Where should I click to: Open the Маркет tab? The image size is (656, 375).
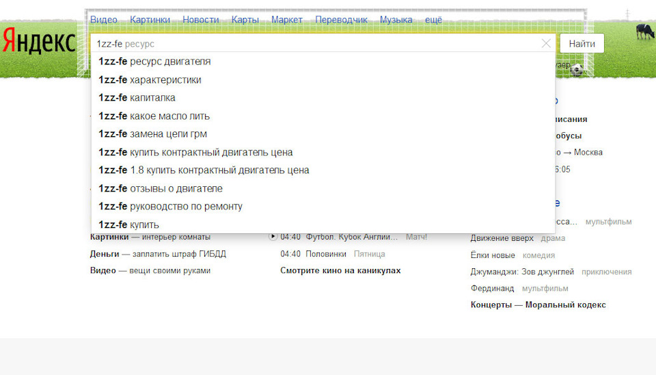tap(287, 20)
